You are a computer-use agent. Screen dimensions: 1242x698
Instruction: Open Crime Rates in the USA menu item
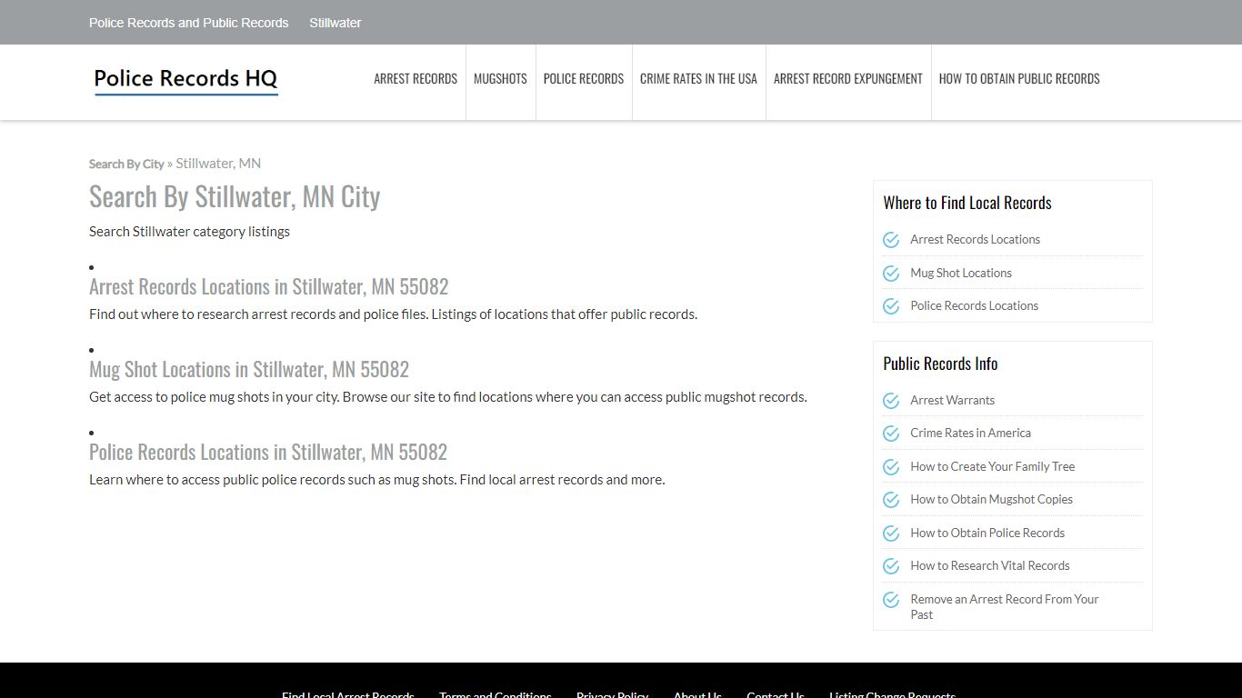tap(698, 79)
